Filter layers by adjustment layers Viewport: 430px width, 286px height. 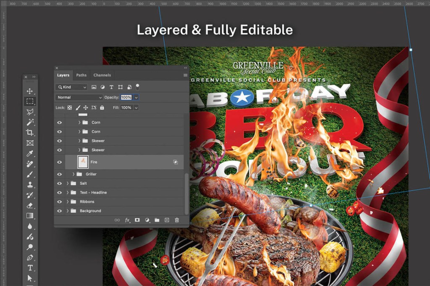102,87
